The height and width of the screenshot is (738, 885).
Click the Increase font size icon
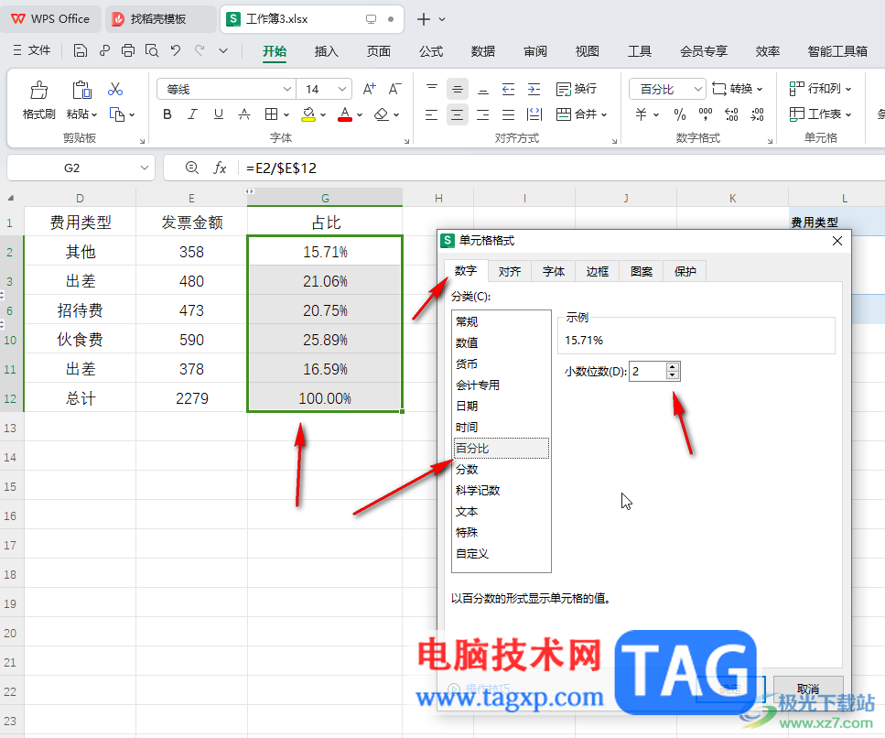pos(369,89)
